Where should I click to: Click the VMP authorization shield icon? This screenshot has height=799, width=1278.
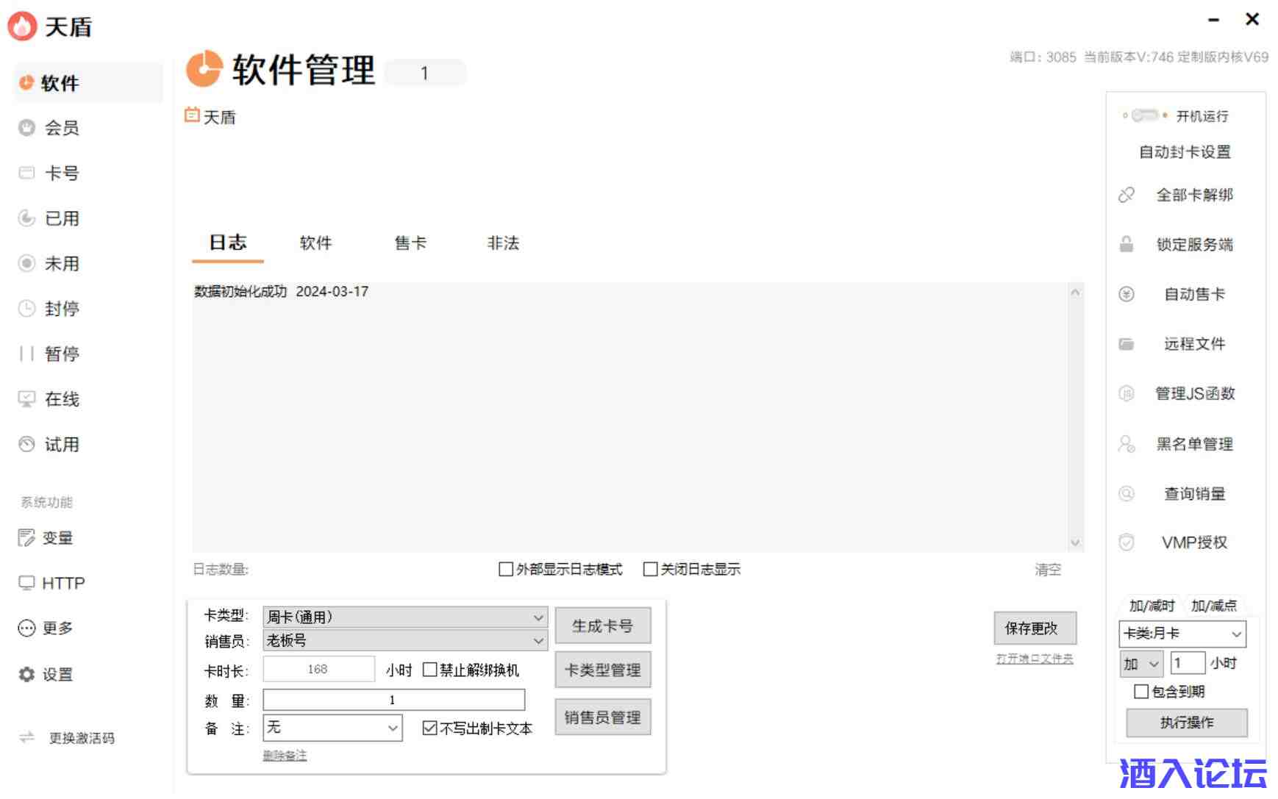(1126, 542)
